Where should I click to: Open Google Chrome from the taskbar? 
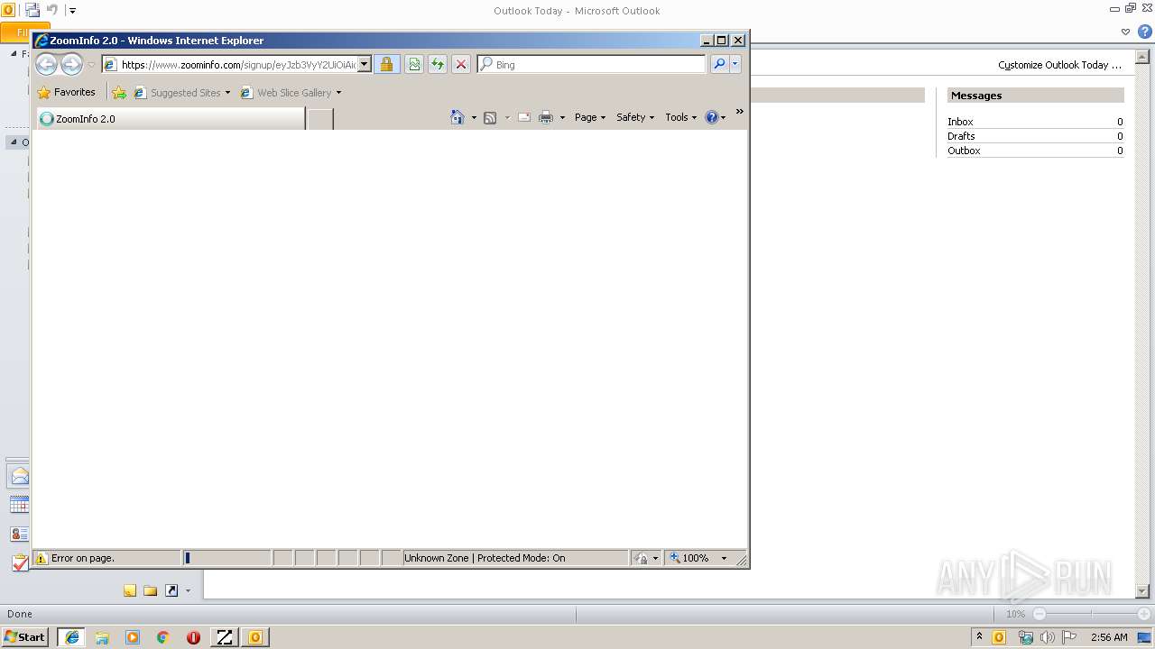pyautogui.click(x=162, y=637)
